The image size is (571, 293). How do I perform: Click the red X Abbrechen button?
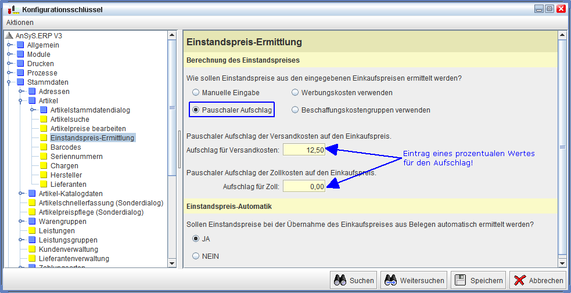538,280
